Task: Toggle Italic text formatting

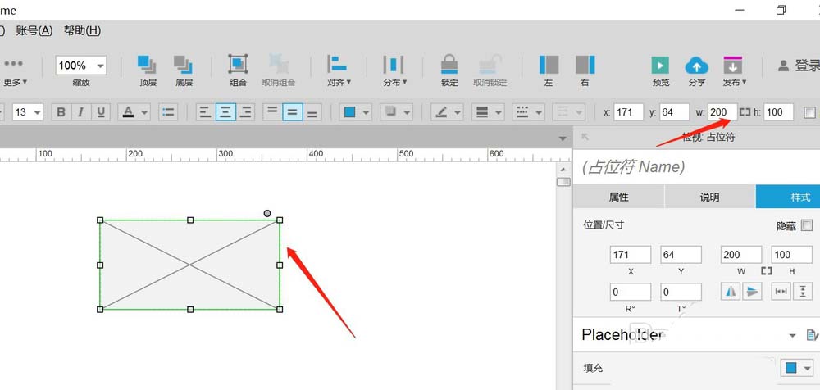Action: tap(81, 112)
